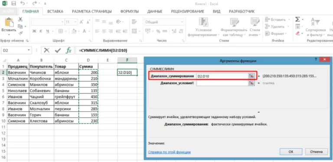333x162 pixels.
Task: Switch to the РЕЦЕНЗИРОВАНИЕ tab
Action: pyautogui.click(x=187, y=11)
